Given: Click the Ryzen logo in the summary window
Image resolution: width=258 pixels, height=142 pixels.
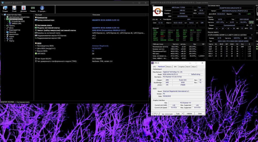Looking at the screenshot, I should coord(158,11).
